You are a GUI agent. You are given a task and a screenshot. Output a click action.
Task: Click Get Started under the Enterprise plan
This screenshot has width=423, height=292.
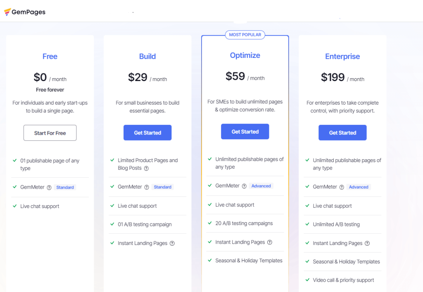pyautogui.click(x=342, y=133)
